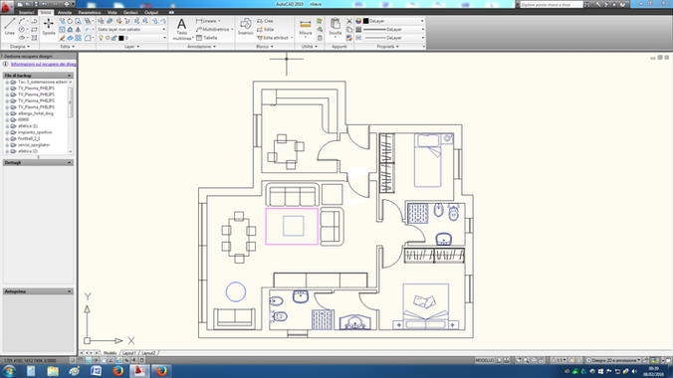673x378 pixels.
Task: Expand the Blocco panel
Action: (265, 47)
